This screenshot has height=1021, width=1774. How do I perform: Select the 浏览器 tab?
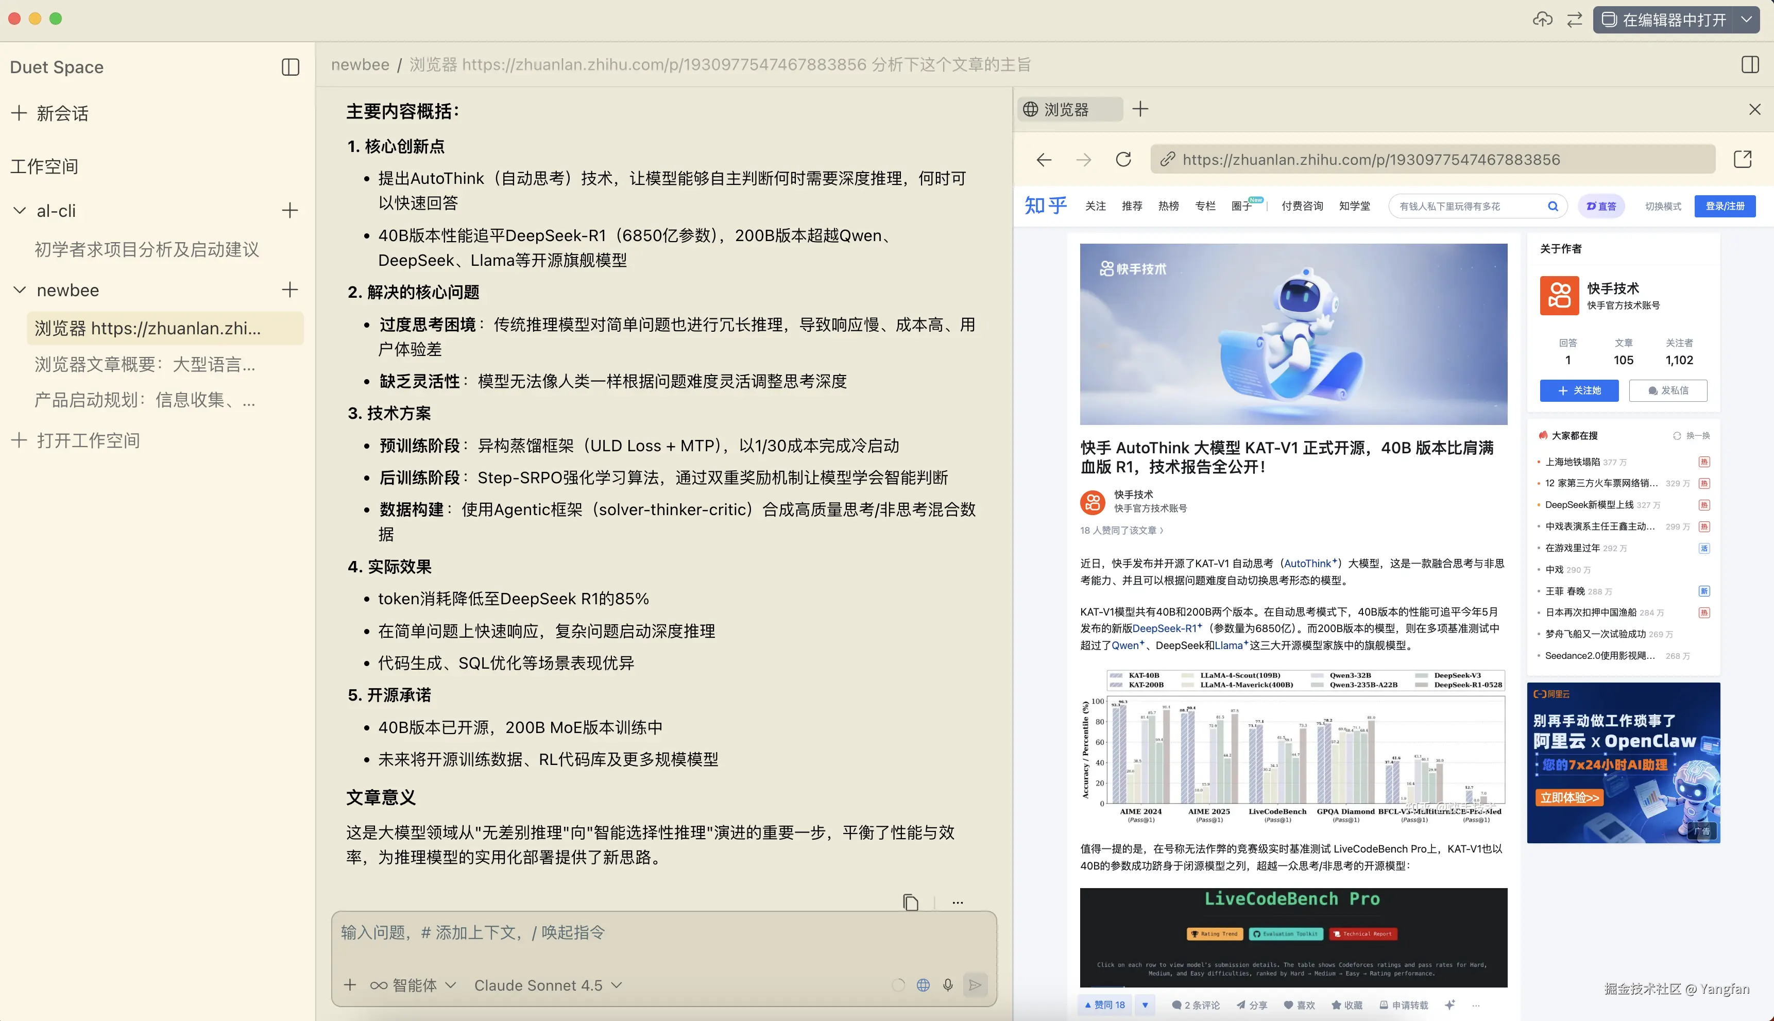click(1066, 109)
